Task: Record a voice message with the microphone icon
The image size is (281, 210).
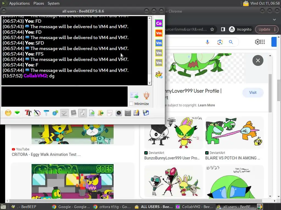Action: click(x=147, y=95)
